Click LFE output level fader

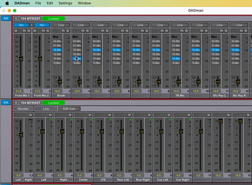pyautogui.click(x=101, y=131)
